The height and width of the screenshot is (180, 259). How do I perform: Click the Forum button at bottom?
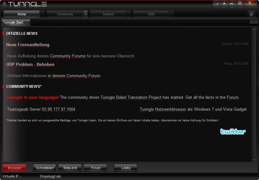(x=96, y=168)
